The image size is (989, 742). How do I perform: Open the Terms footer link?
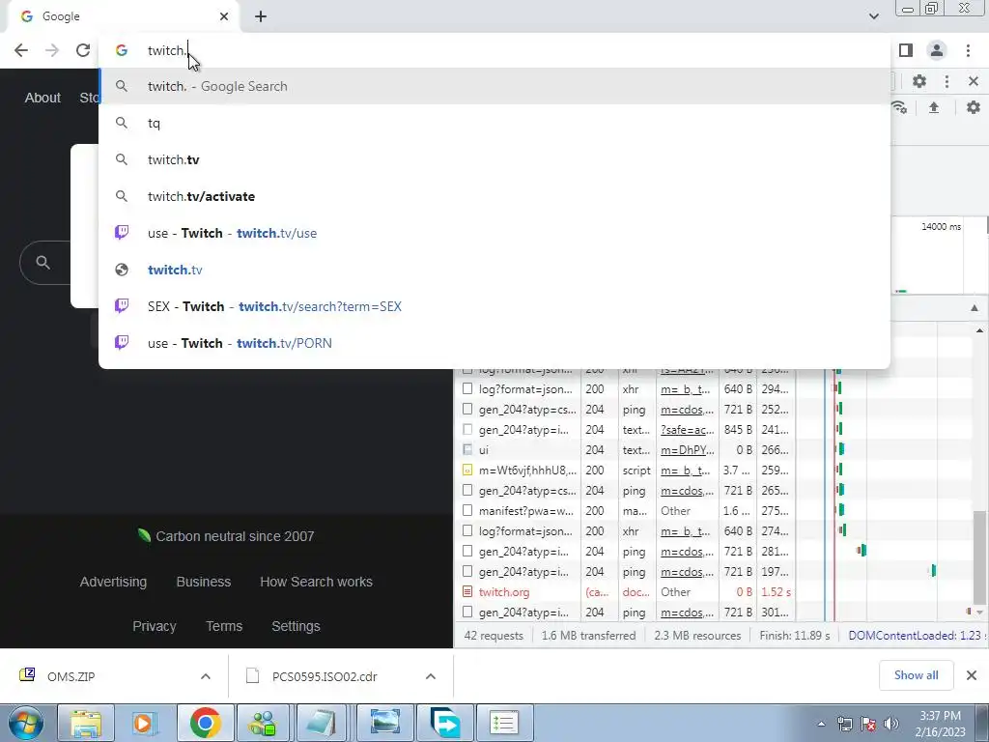pyautogui.click(x=224, y=626)
